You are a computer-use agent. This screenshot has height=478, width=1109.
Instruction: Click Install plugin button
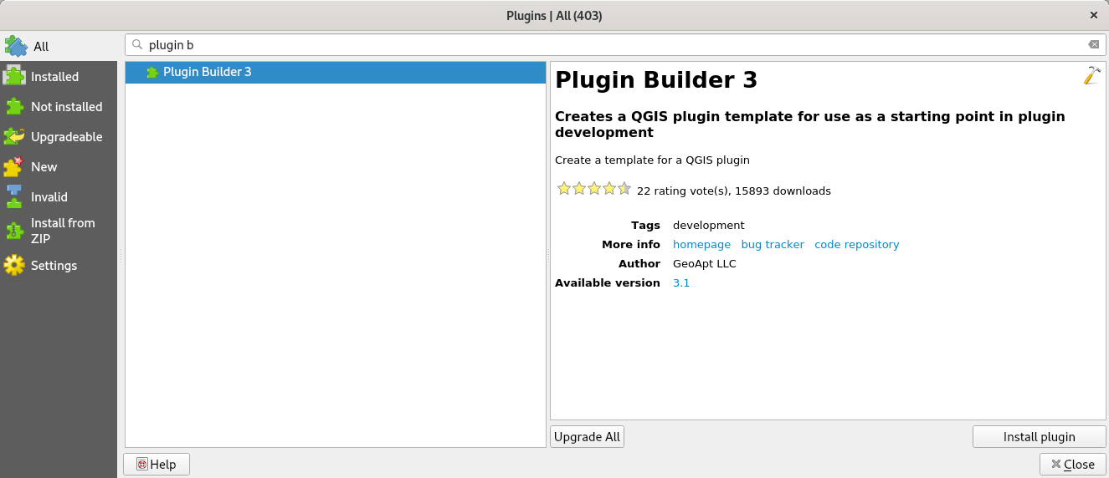(x=1039, y=436)
